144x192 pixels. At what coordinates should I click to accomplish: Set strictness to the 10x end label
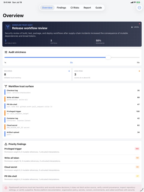pyautogui.click(x=138, y=63)
